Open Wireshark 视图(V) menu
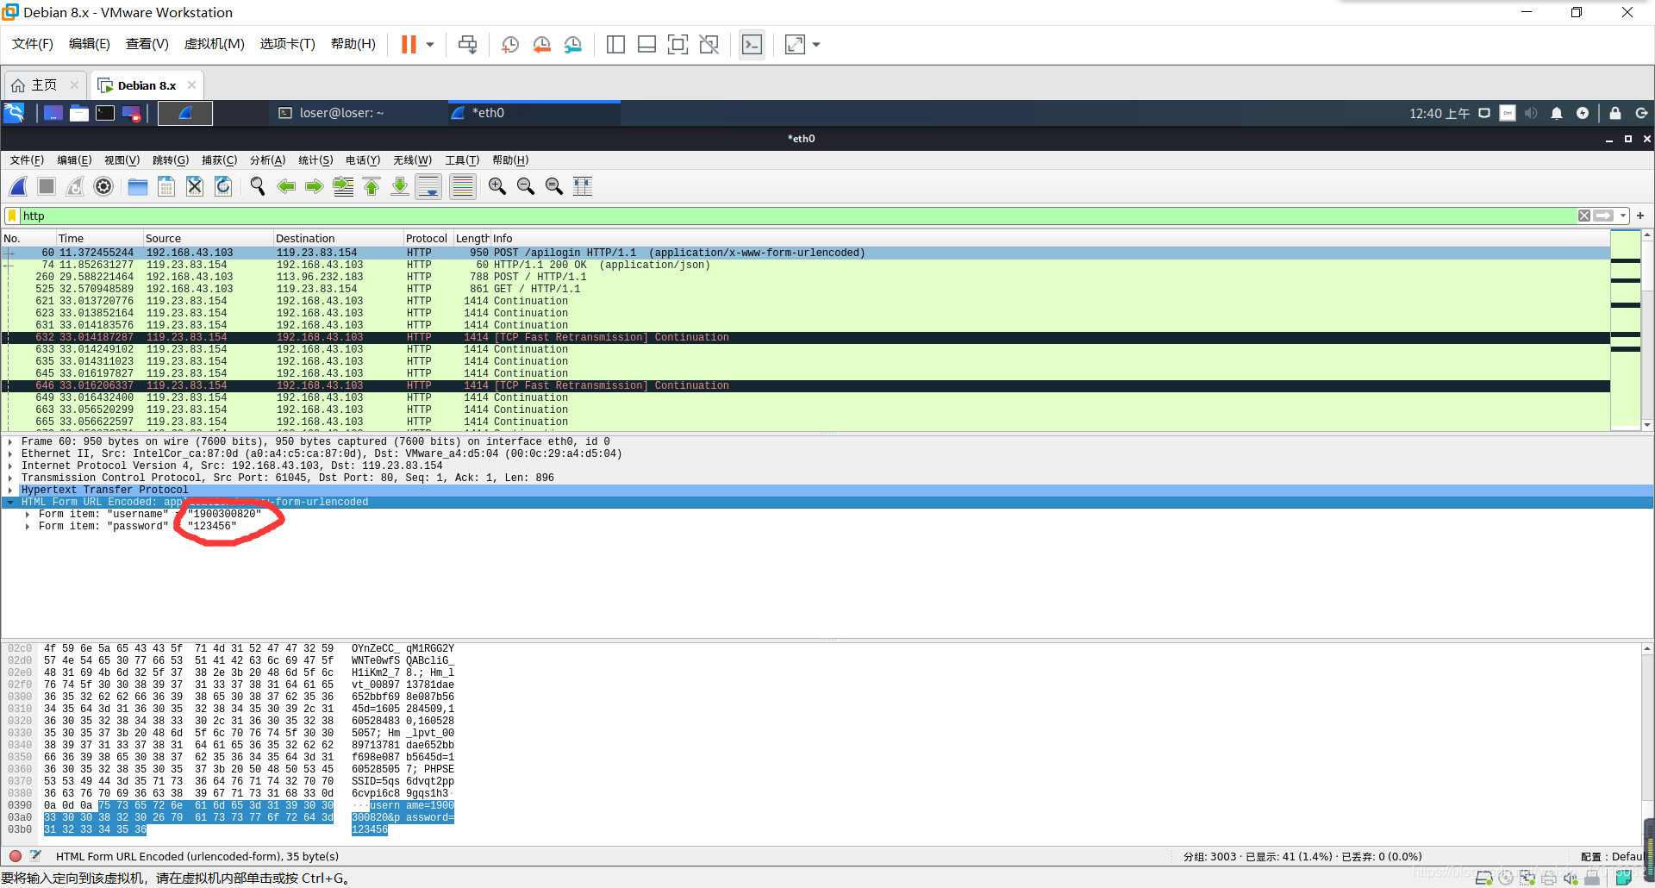Screen dimensions: 1655x888 click(x=122, y=160)
